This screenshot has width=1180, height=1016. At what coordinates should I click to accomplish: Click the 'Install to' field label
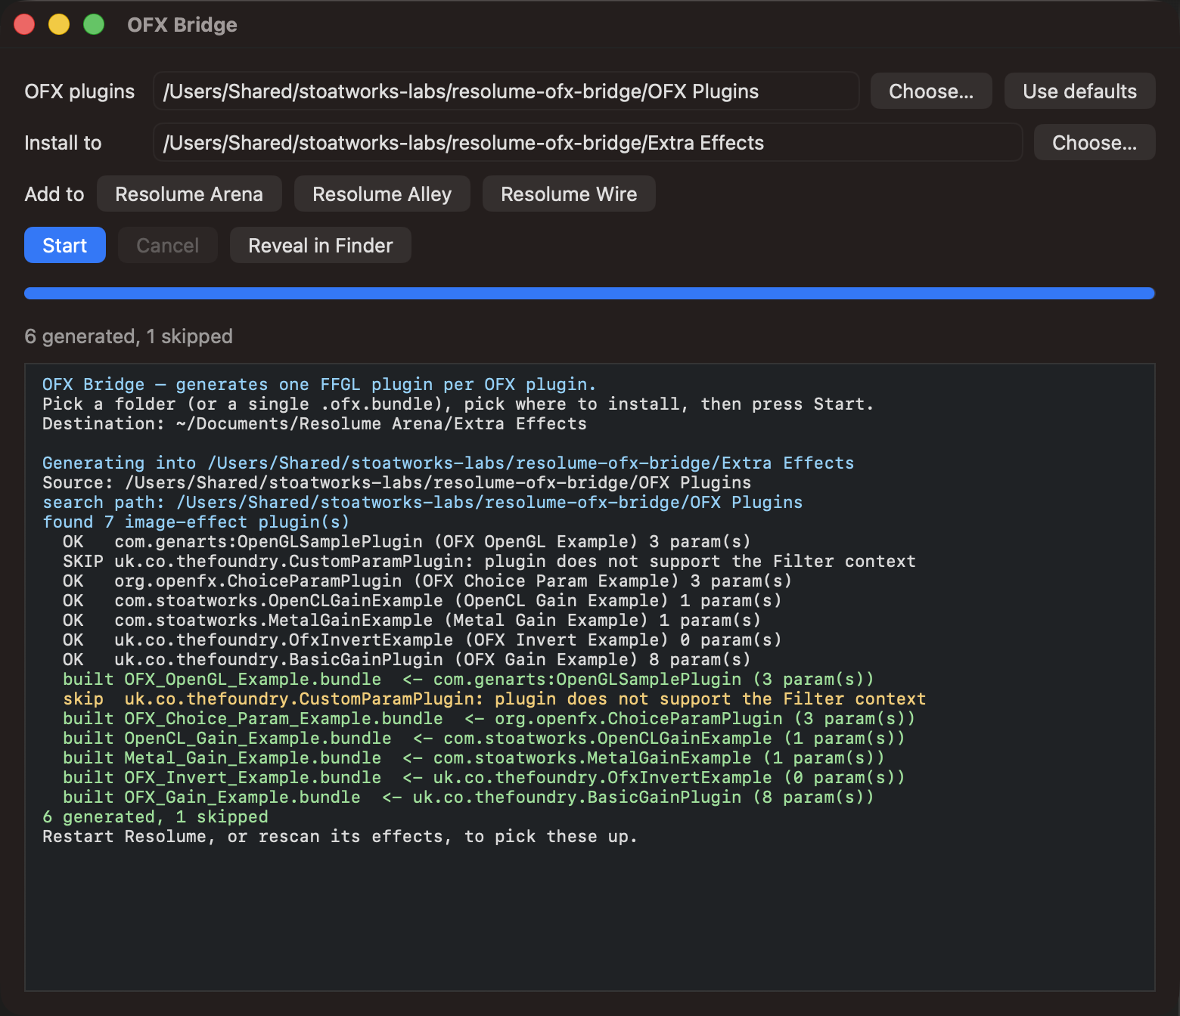[x=63, y=143]
